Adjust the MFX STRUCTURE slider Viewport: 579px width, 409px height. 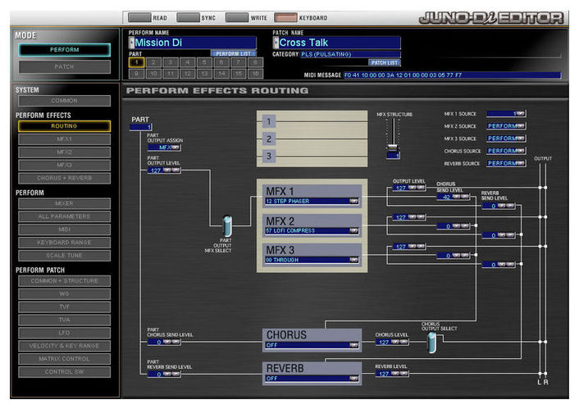(393, 148)
